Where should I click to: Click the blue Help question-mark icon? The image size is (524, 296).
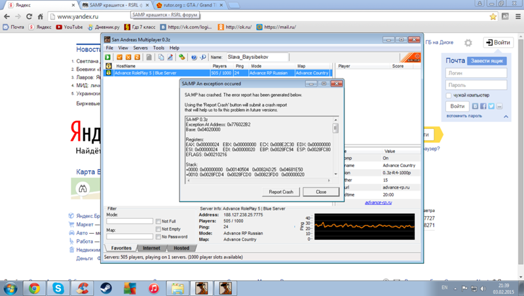click(194, 57)
